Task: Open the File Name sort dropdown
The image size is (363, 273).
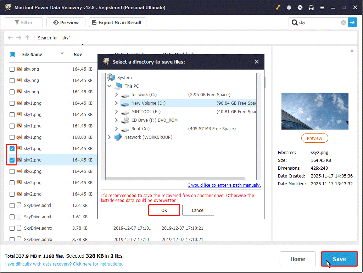Action: [62, 54]
